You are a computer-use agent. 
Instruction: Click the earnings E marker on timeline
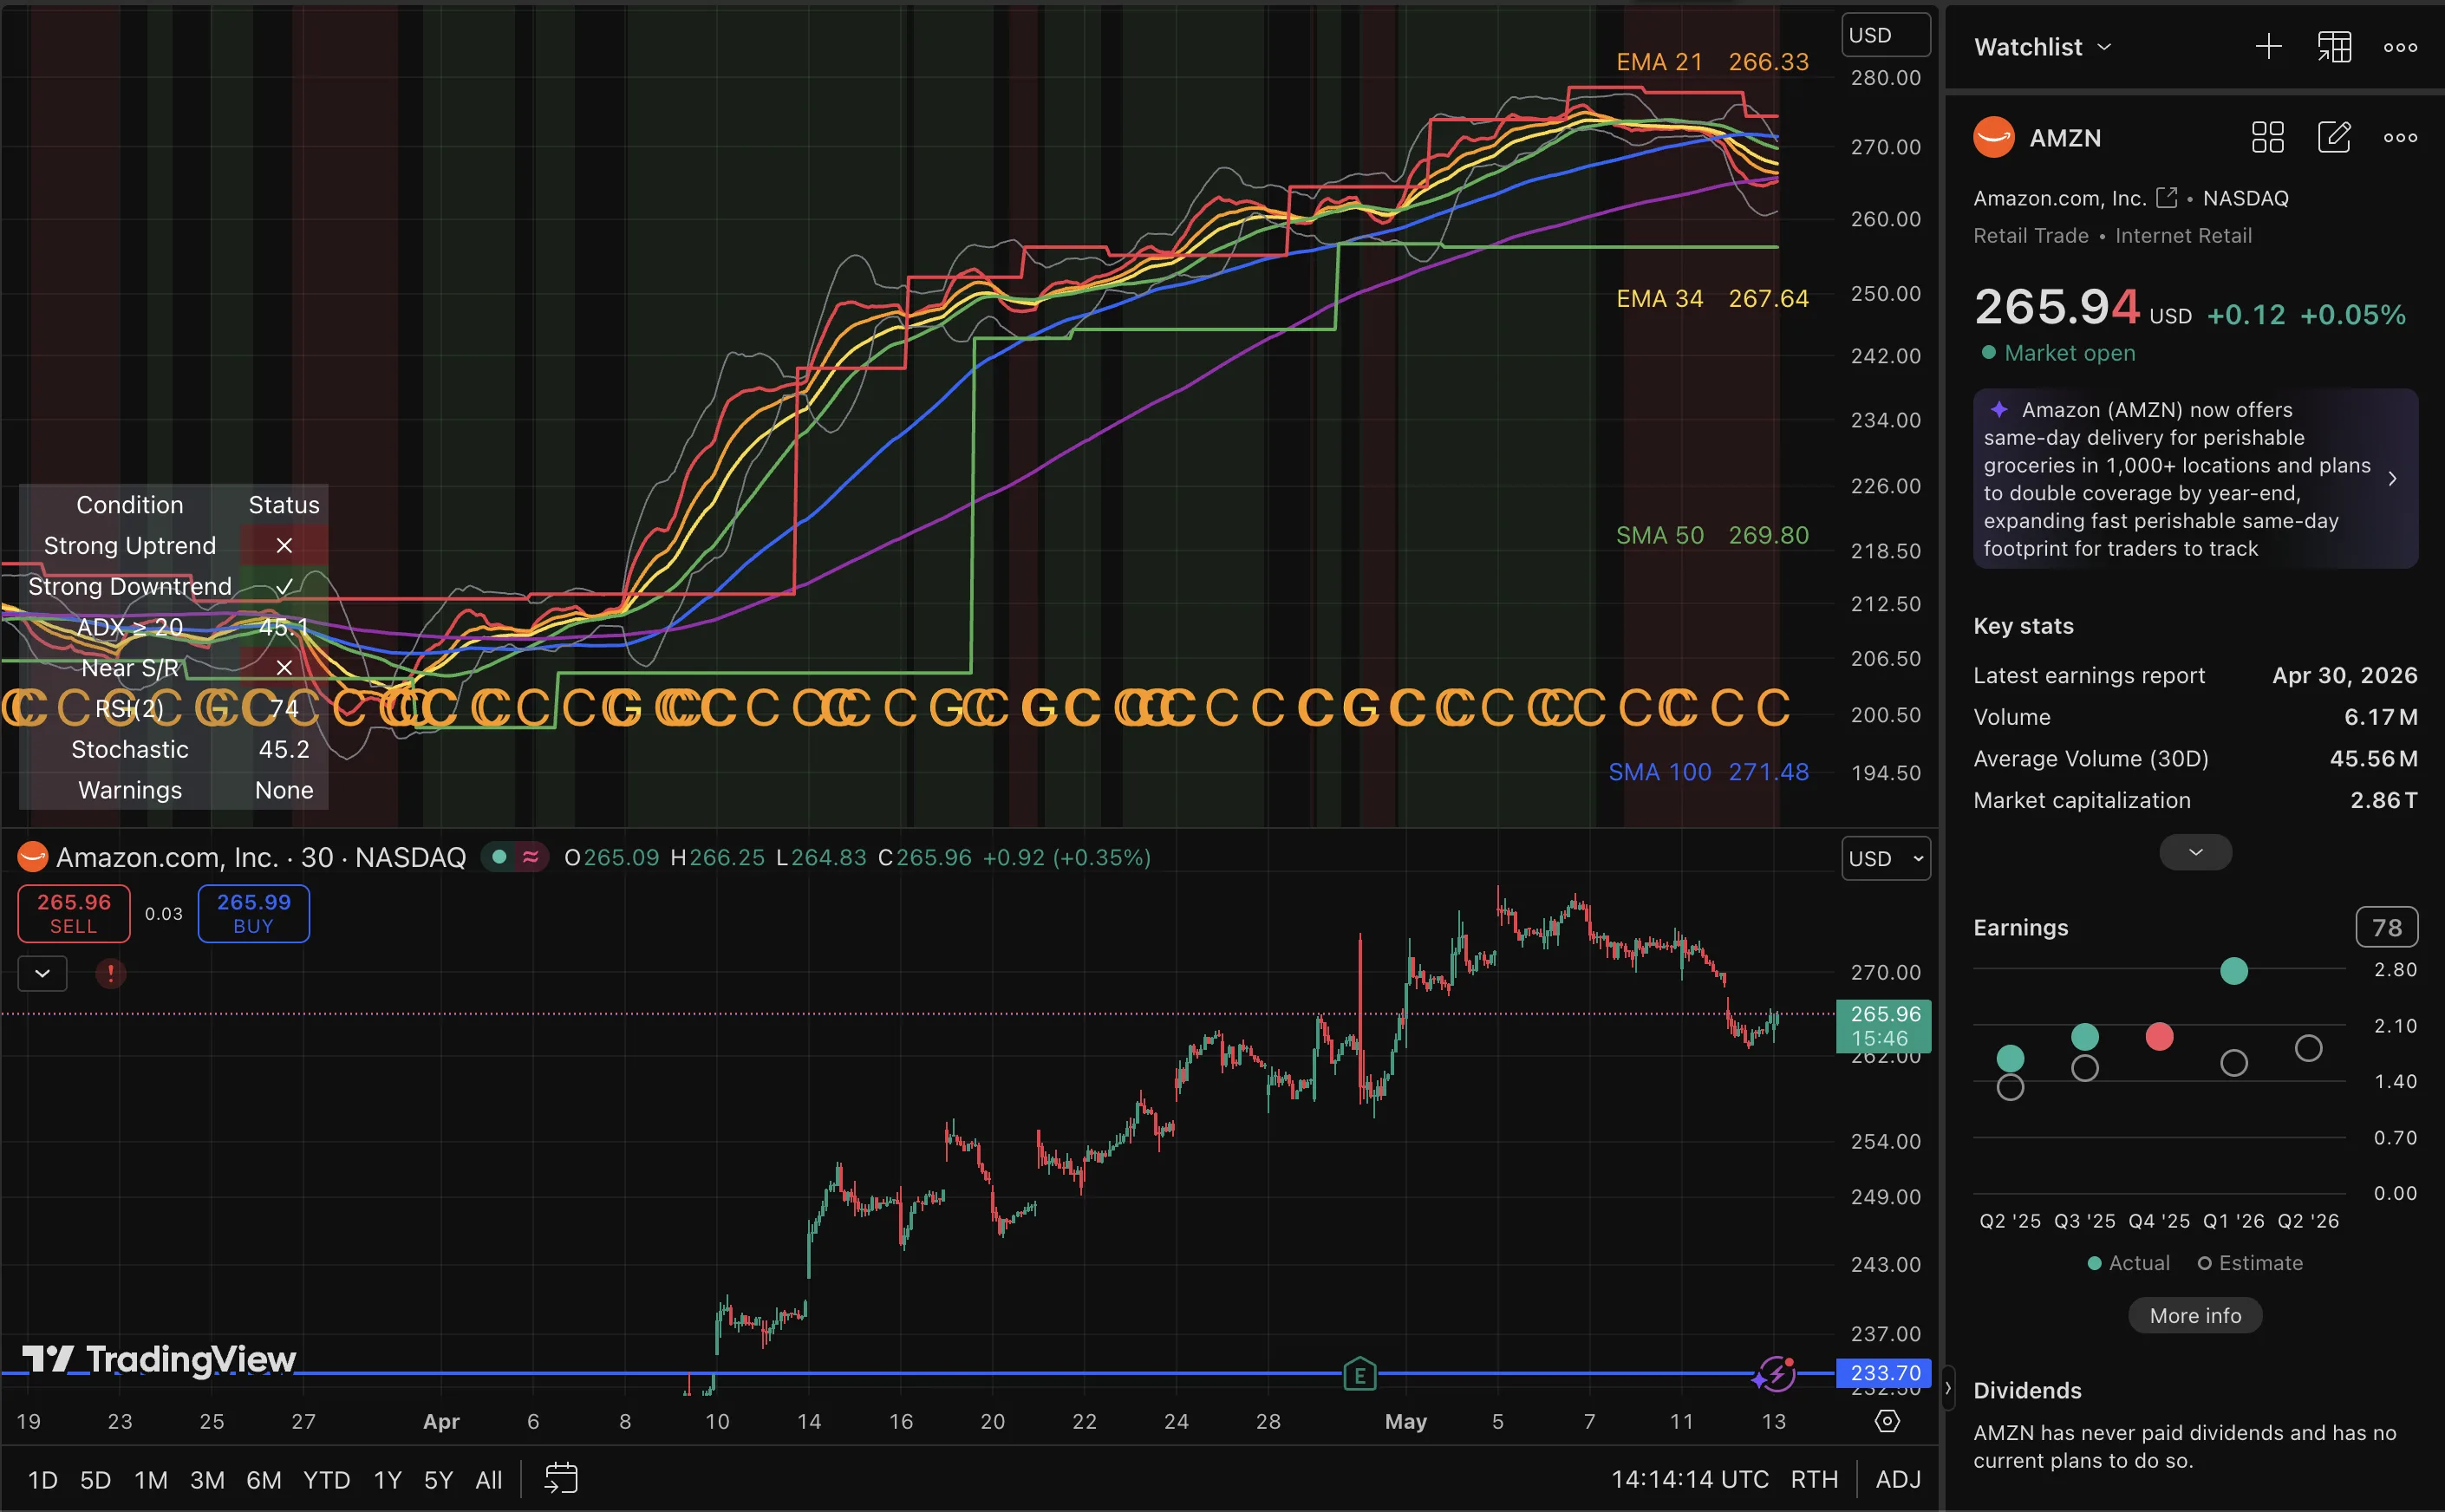click(1360, 1375)
